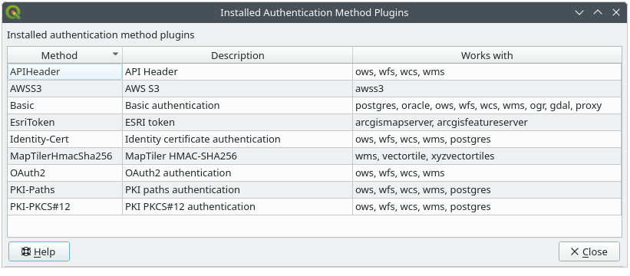Viewport: 630px width, 276px height.
Task: Select the MapTilerHmacSha256 method cell
Action: click(65, 156)
